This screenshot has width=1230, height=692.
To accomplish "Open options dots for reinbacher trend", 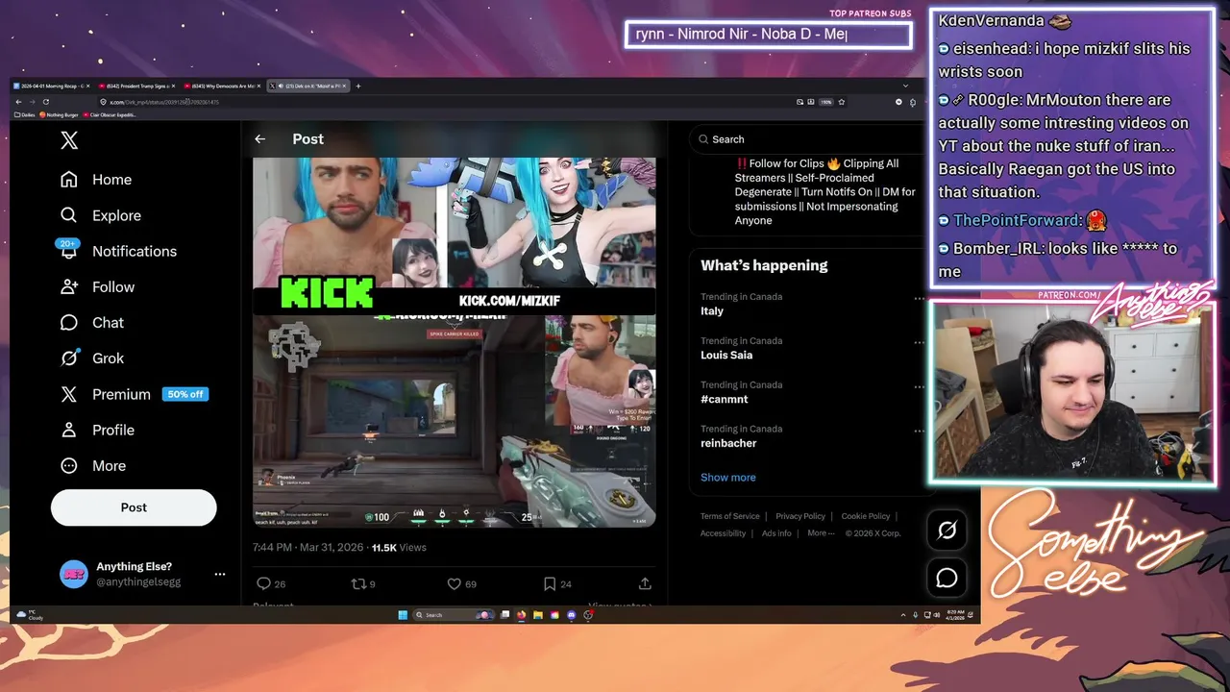I will click(x=919, y=431).
